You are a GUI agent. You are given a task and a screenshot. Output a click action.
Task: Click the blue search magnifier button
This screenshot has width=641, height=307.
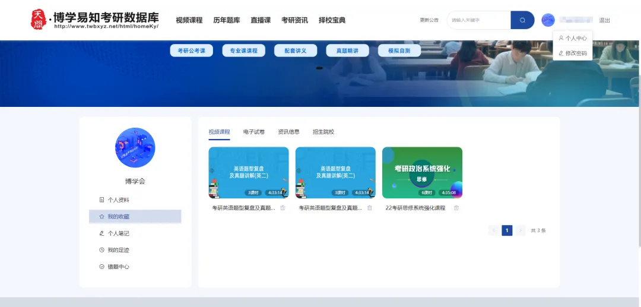coord(522,20)
